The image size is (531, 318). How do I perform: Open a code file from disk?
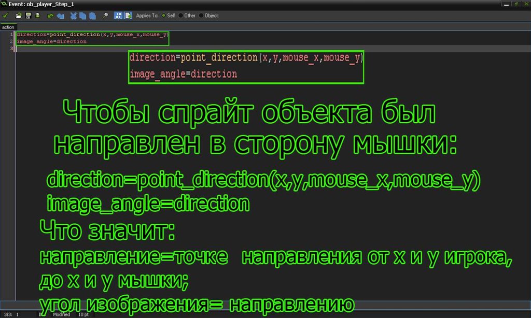tap(19, 16)
